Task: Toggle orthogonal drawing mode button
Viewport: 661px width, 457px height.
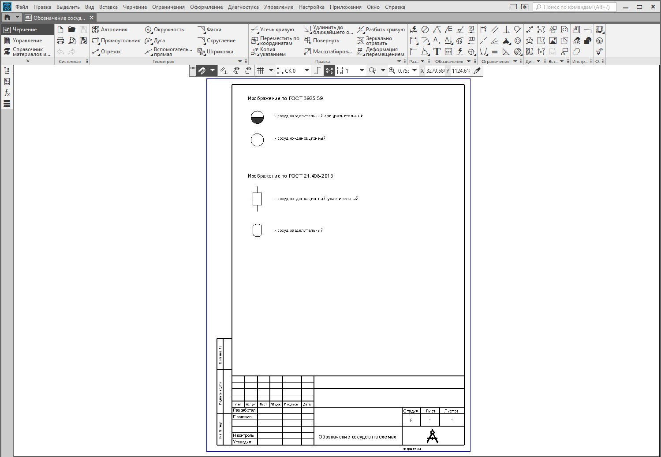Action: [x=317, y=71]
